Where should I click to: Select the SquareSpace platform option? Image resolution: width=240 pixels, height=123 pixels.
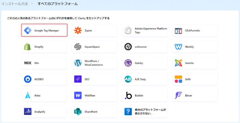[x=94, y=47]
